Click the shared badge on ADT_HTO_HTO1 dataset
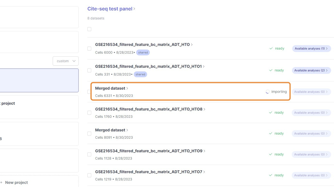Screen dimensions: 334x187 pyautogui.click(x=140, y=74)
